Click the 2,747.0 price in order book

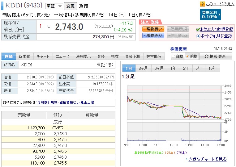click(x=60, y=145)
